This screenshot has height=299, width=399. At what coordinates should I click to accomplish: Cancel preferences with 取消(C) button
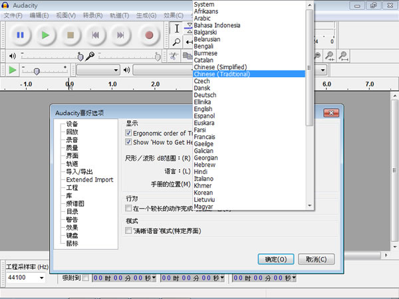[316, 259]
